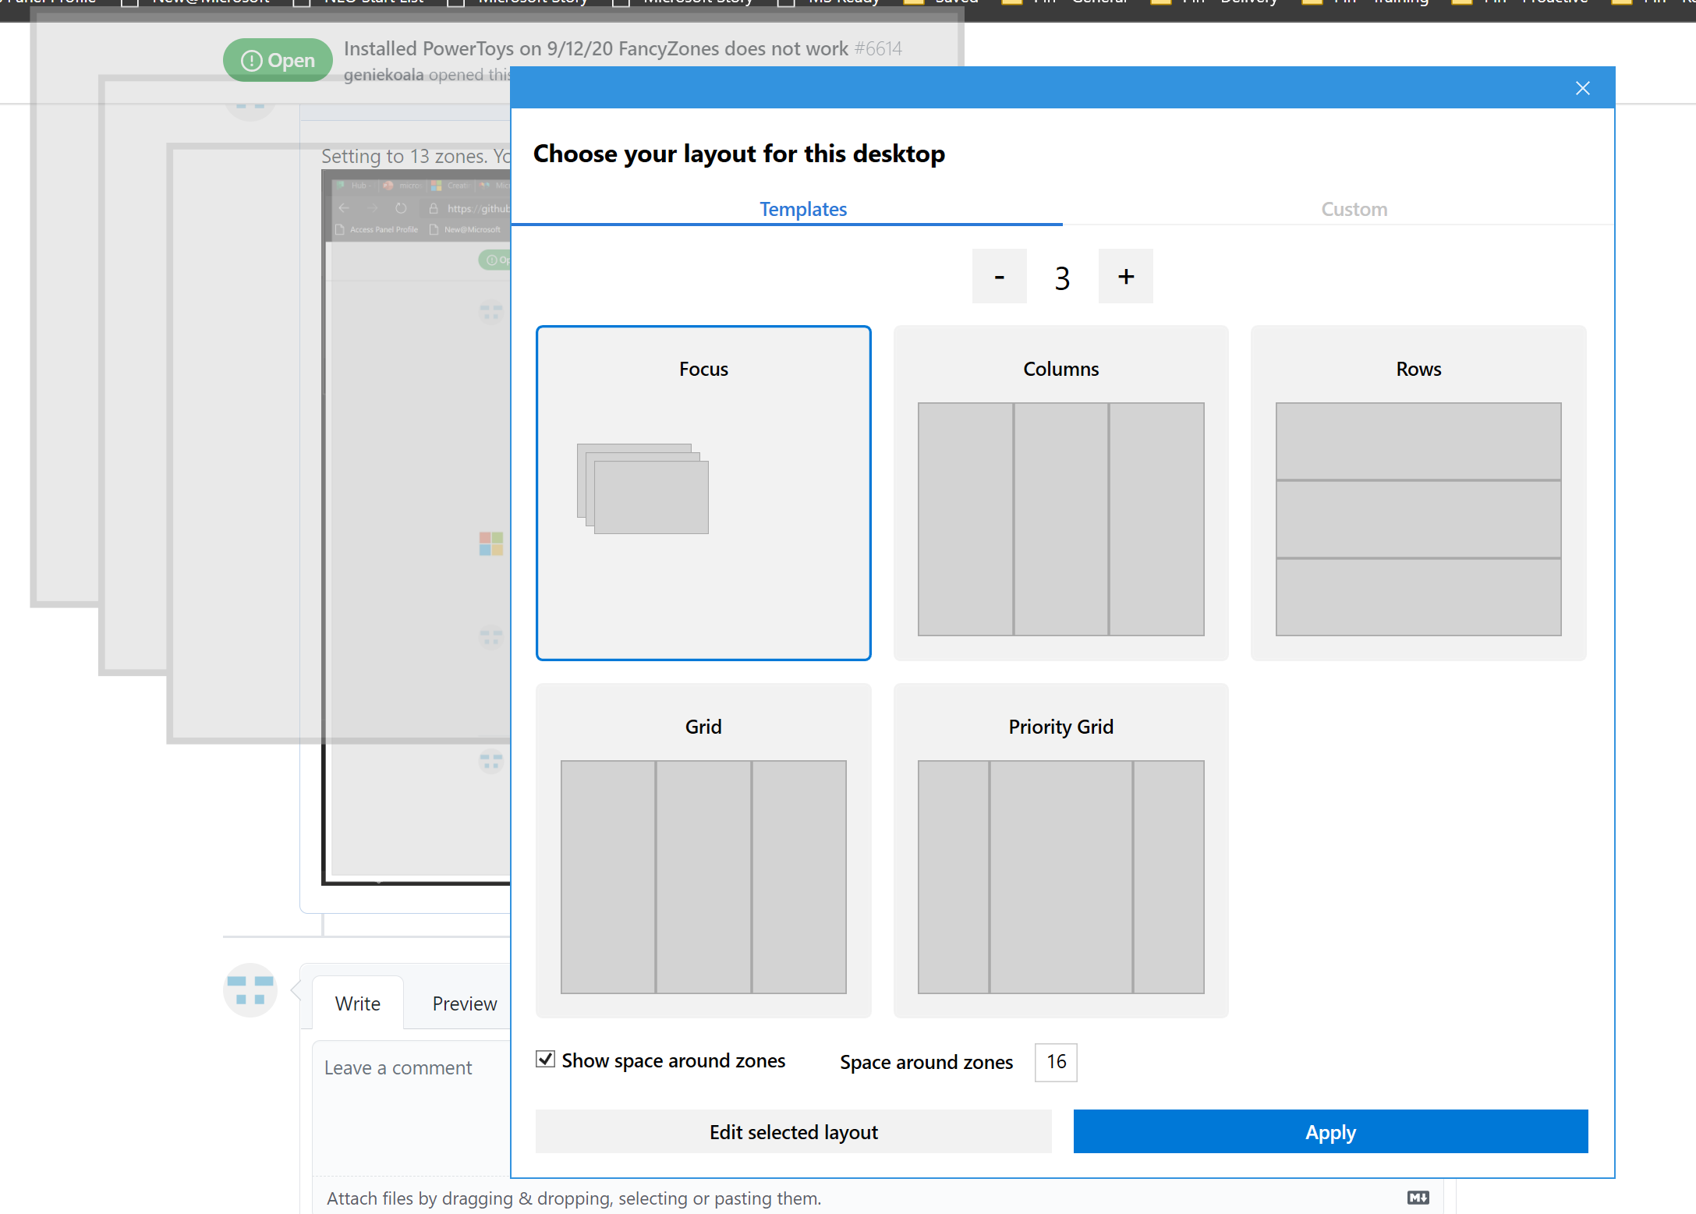Increase zone count with plus button
This screenshot has width=1696, height=1214.
pyautogui.click(x=1125, y=276)
